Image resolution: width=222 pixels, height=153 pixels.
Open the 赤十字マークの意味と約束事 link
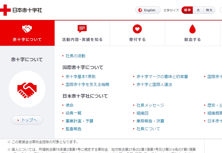162,77
